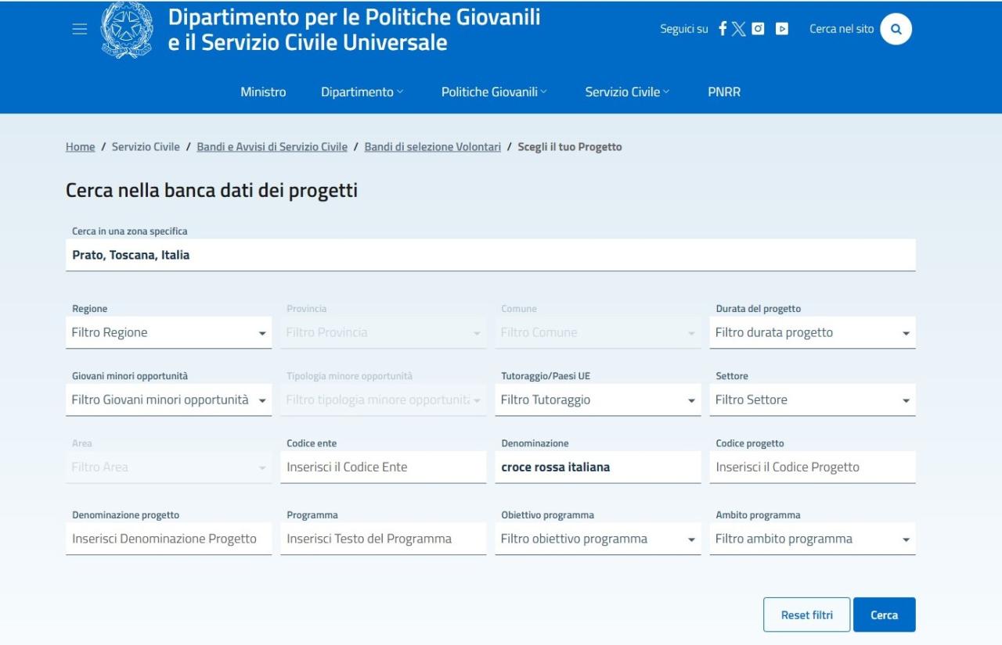Open the PNRR navigation item
Viewport: 1002px width, 645px height.
tap(724, 92)
